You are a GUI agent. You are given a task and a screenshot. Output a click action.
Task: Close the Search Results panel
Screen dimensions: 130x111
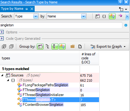[126, 2]
